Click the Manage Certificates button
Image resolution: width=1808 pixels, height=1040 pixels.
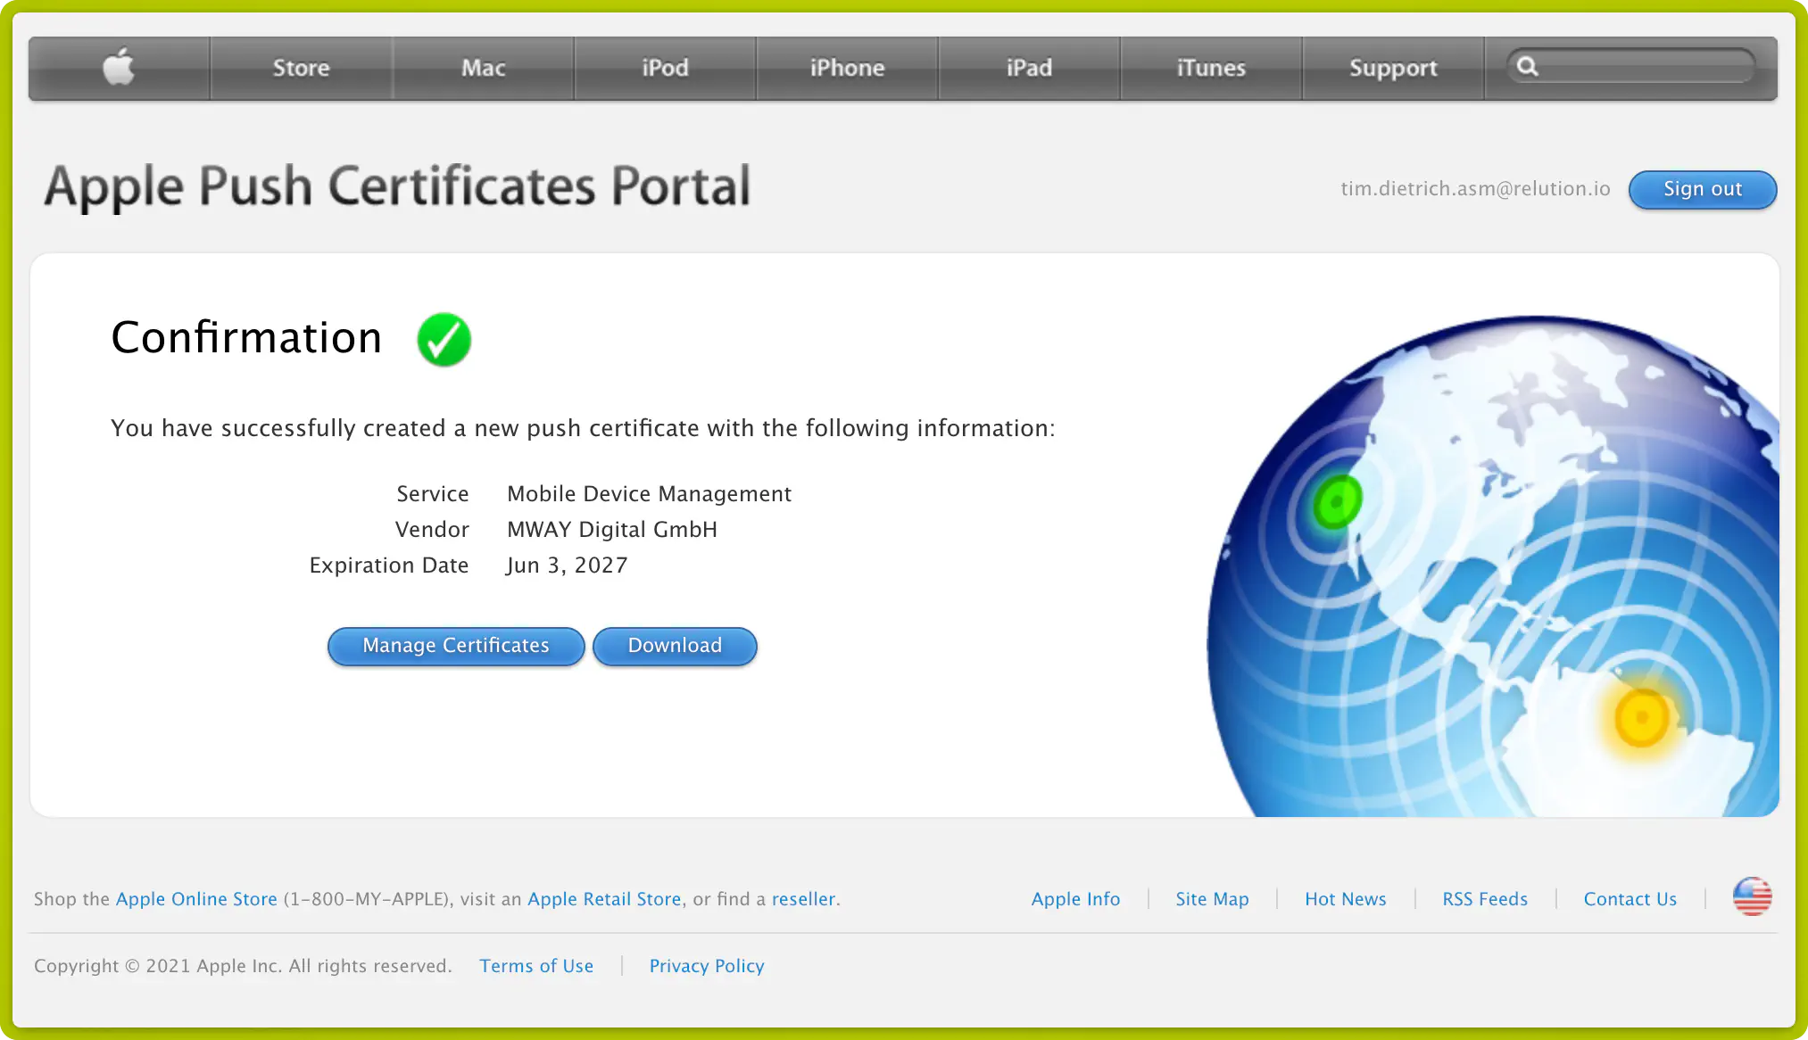click(456, 646)
